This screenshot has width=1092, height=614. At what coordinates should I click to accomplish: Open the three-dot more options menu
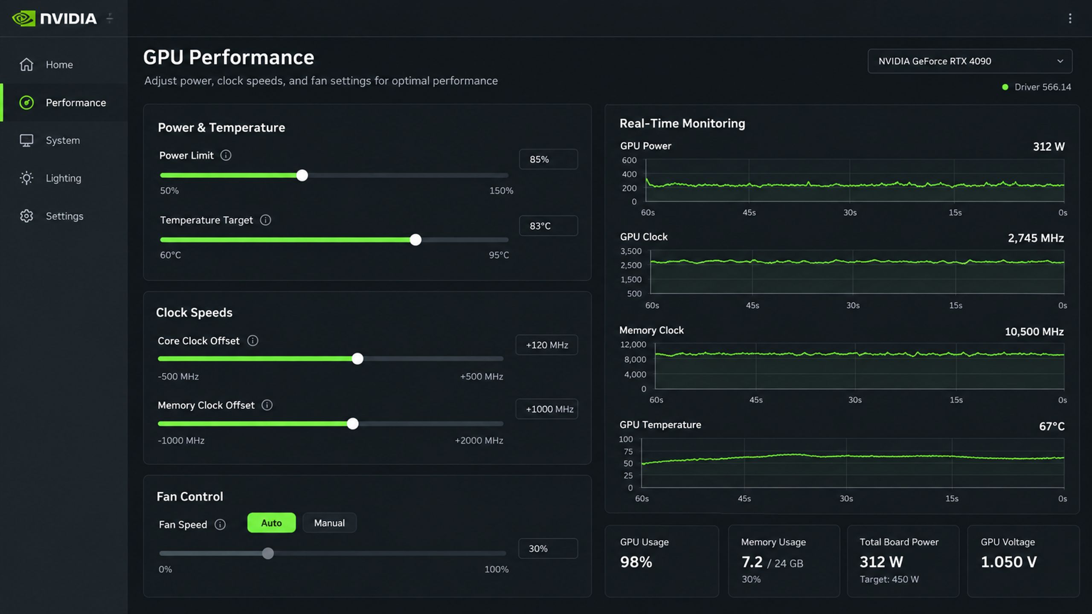[x=1070, y=18]
